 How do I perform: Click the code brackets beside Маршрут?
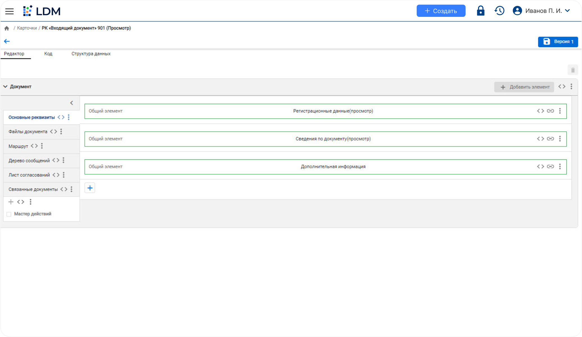[34, 146]
